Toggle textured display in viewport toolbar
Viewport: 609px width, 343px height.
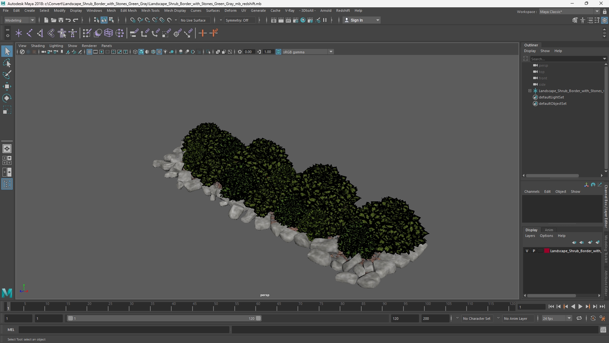pos(159,52)
